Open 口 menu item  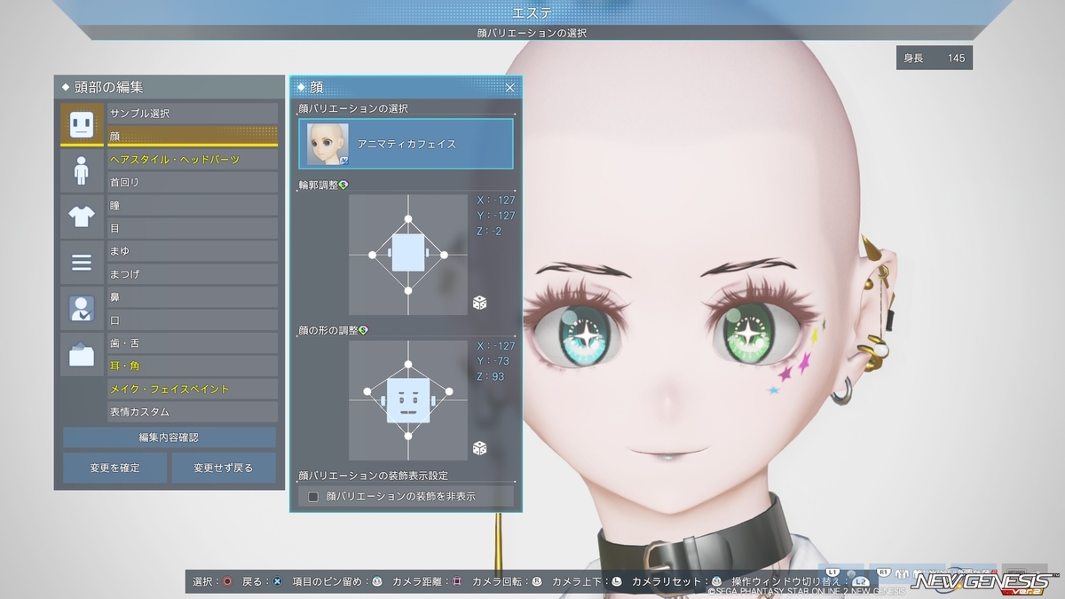tap(193, 320)
